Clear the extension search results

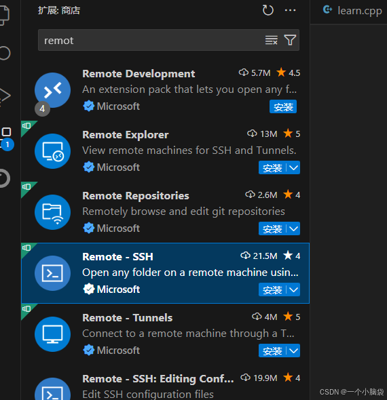coord(272,40)
